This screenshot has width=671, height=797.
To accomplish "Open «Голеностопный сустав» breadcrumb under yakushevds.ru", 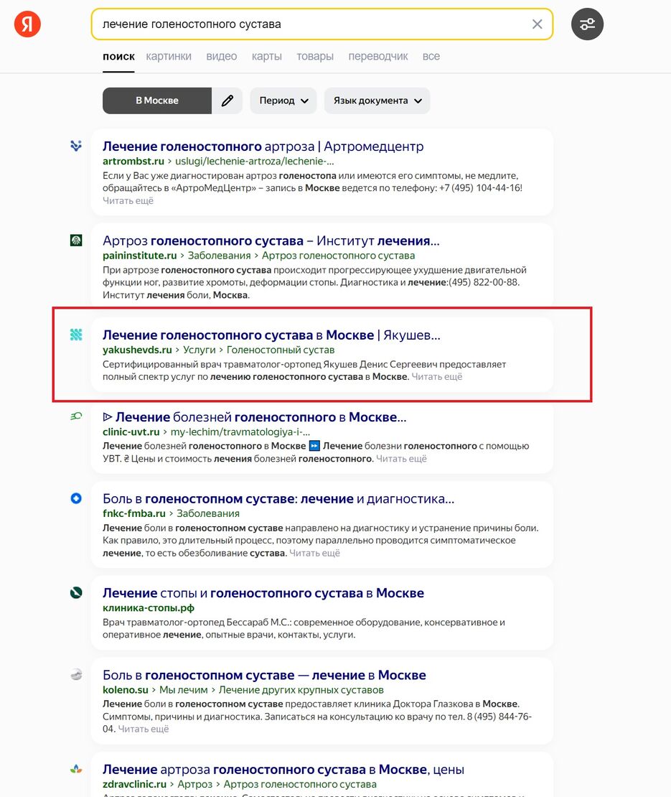I will click(281, 350).
